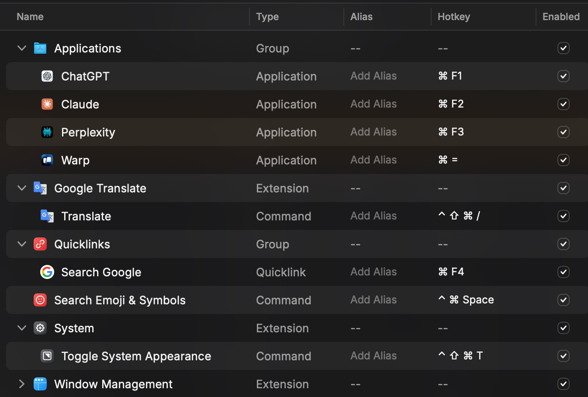Click Application type in Warp row
Image resolution: width=588 pixels, height=397 pixels.
click(286, 160)
